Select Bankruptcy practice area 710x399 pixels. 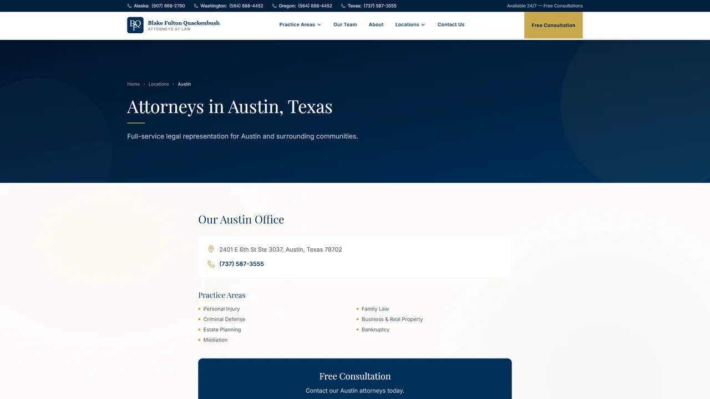click(x=376, y=330)
